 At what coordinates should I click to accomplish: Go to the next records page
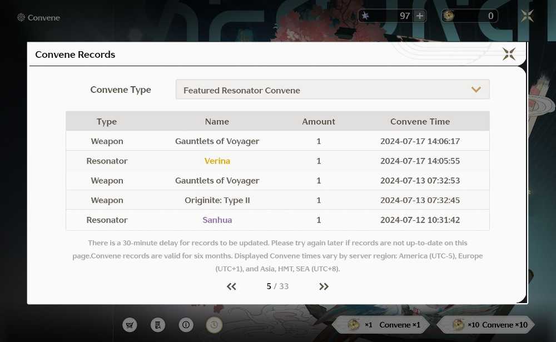(324, 286)
